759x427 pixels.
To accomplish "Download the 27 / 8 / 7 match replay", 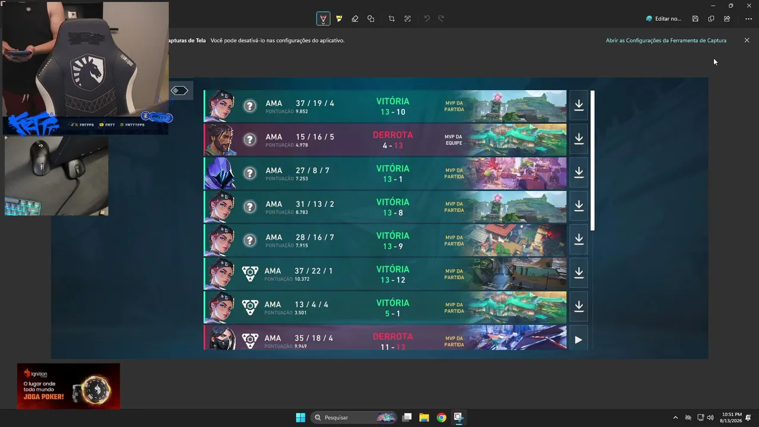I will 579,172.
